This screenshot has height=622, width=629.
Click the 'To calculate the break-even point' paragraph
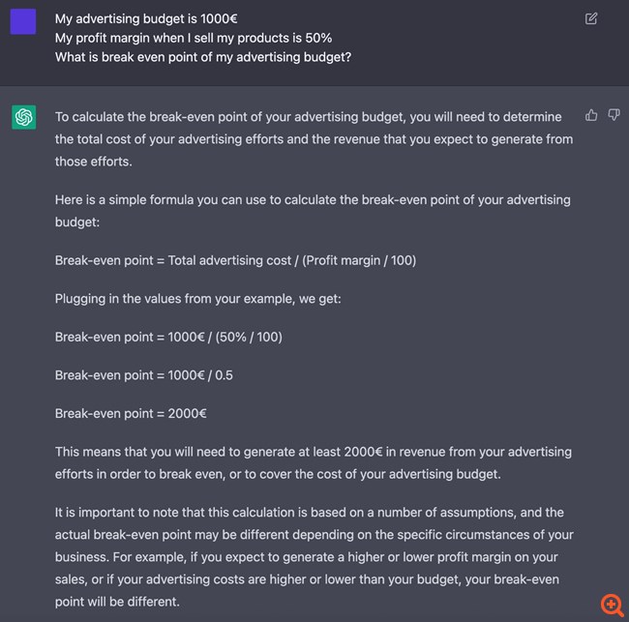(314, 139)
